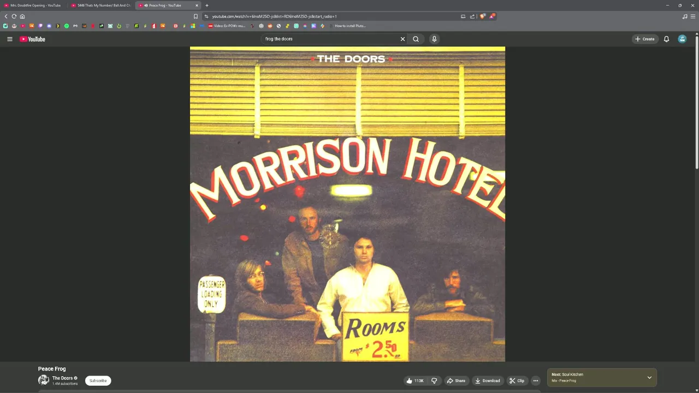Start voice search with the microphone
The image size is (699, 393).
[434, 39]
